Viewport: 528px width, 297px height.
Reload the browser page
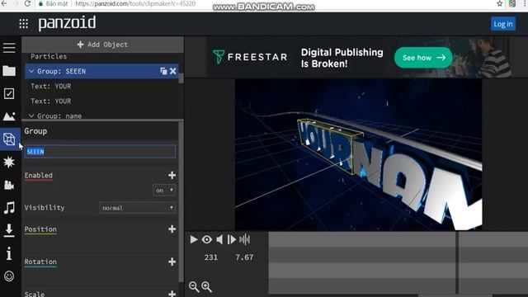pos(27,3)
